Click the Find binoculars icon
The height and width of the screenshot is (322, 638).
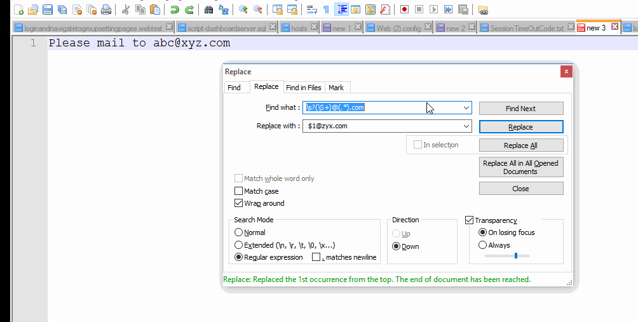(208, 10)
